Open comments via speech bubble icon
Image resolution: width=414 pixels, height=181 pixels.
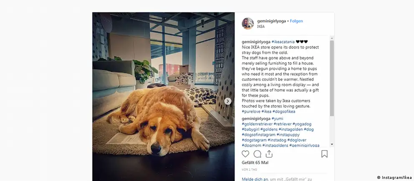pyautogui.click(x=257, y=154)
